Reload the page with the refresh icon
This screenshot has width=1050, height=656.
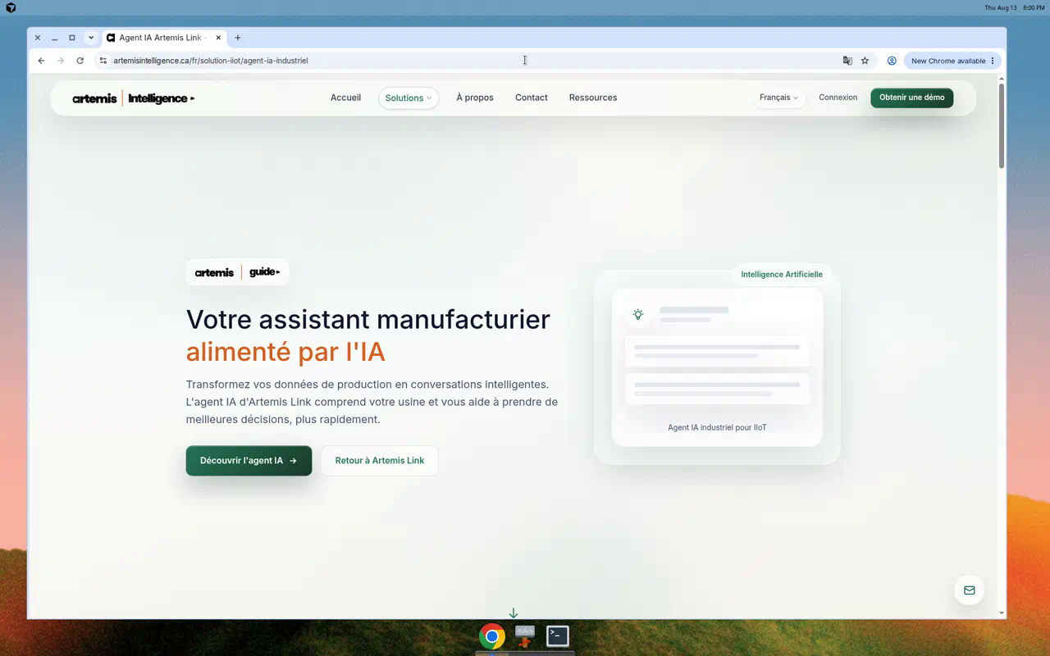pos(80,61)
